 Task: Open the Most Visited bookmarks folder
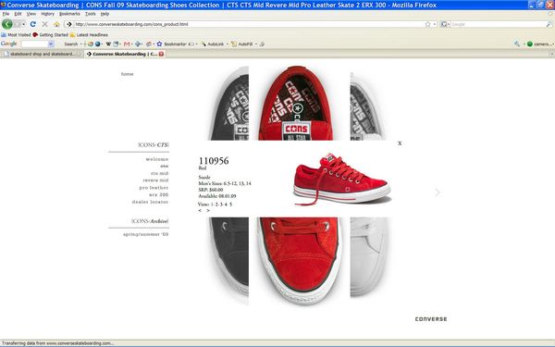(16, 35)
